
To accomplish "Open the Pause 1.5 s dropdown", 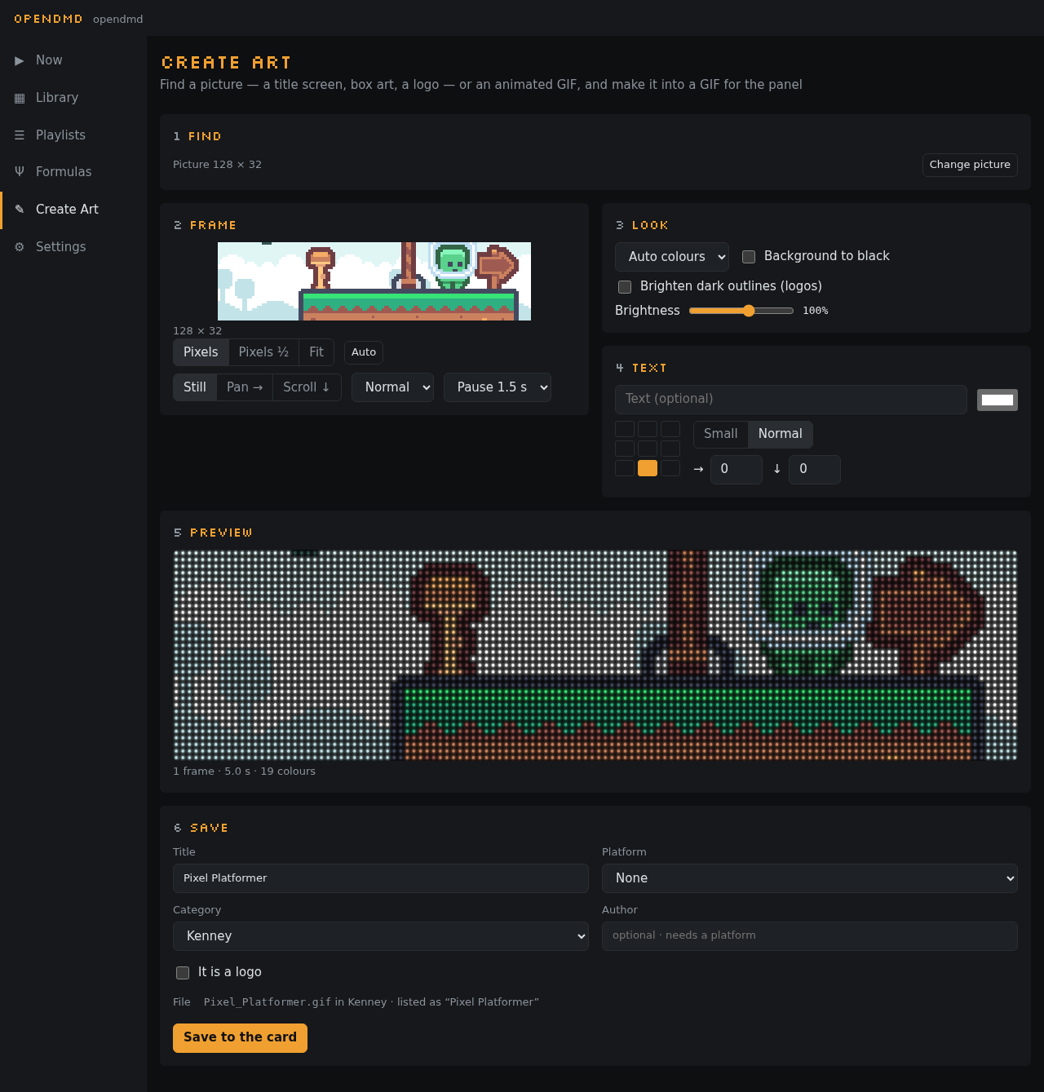I will (498, 387).
